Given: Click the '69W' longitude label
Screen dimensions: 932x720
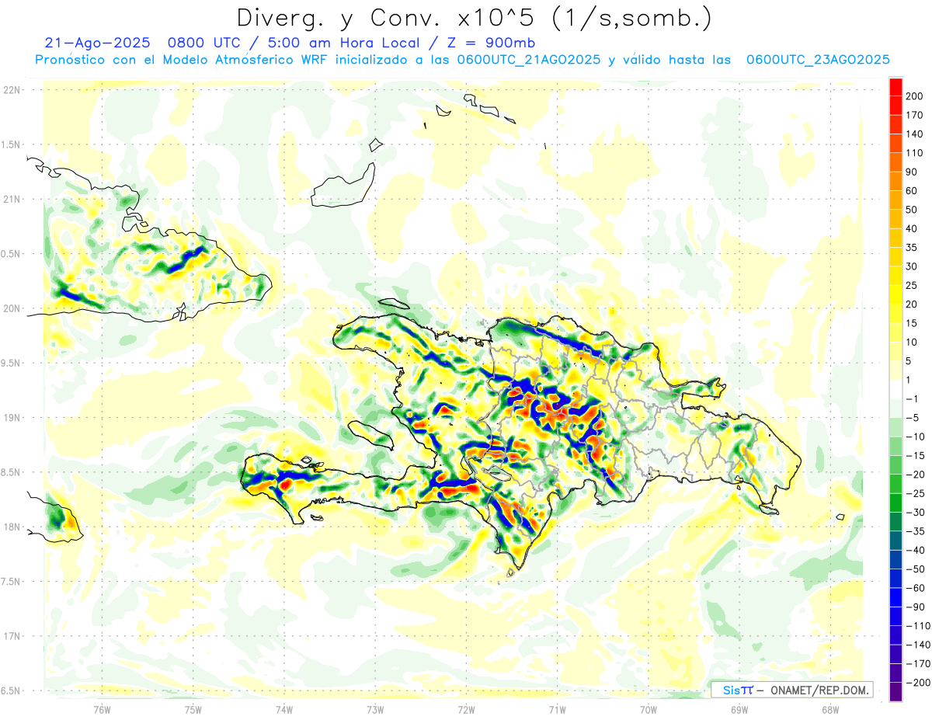Looking at the screenshot, I should coord(739,709).
